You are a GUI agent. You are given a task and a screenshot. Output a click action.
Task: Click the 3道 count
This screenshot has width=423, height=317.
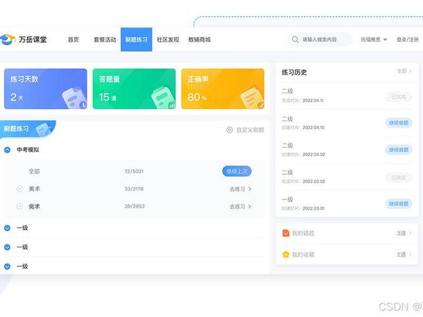[x=401, y=233]
